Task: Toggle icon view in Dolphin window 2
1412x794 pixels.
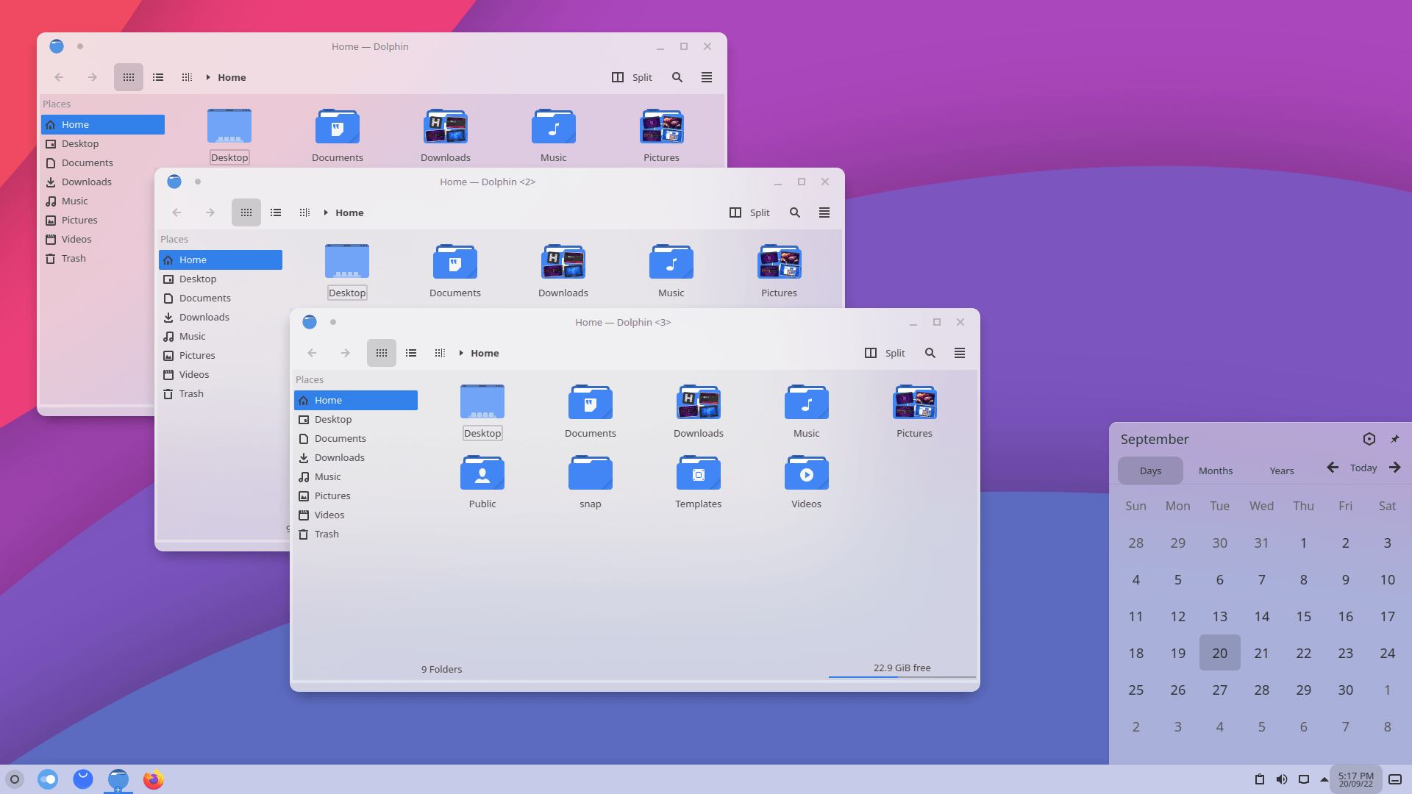Action: (246, 212)
